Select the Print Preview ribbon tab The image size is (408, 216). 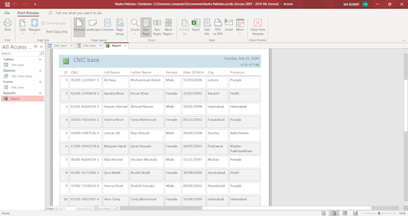pos(28,13)
